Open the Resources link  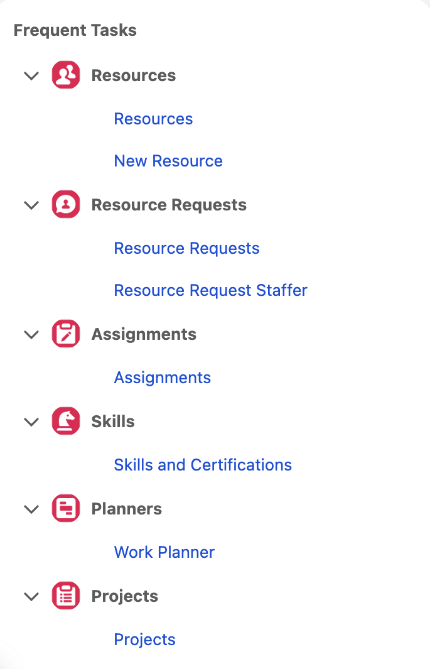click(x=153, y=119)
